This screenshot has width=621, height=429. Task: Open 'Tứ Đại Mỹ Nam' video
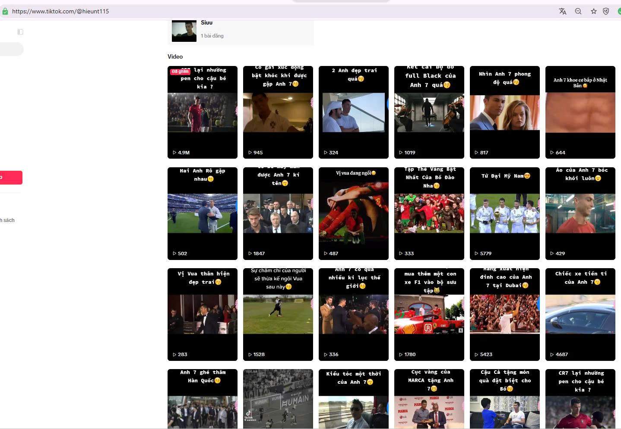click(x=505, y=213)
